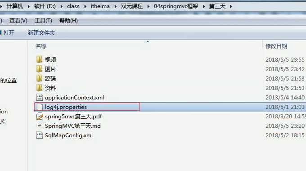Click the SpringMVC第三天.md file icon
This screenshot has width=306, height=171.
click(40, 126)
